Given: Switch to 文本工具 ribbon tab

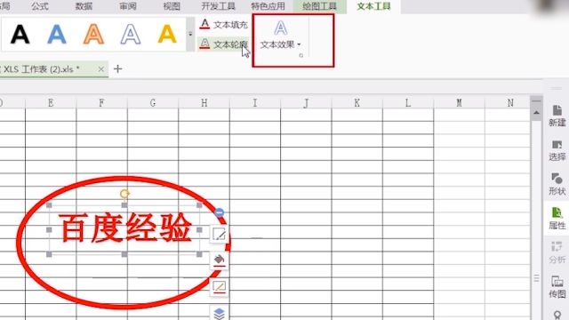Looking at the screenshot, I should click(x=373, y=6).
